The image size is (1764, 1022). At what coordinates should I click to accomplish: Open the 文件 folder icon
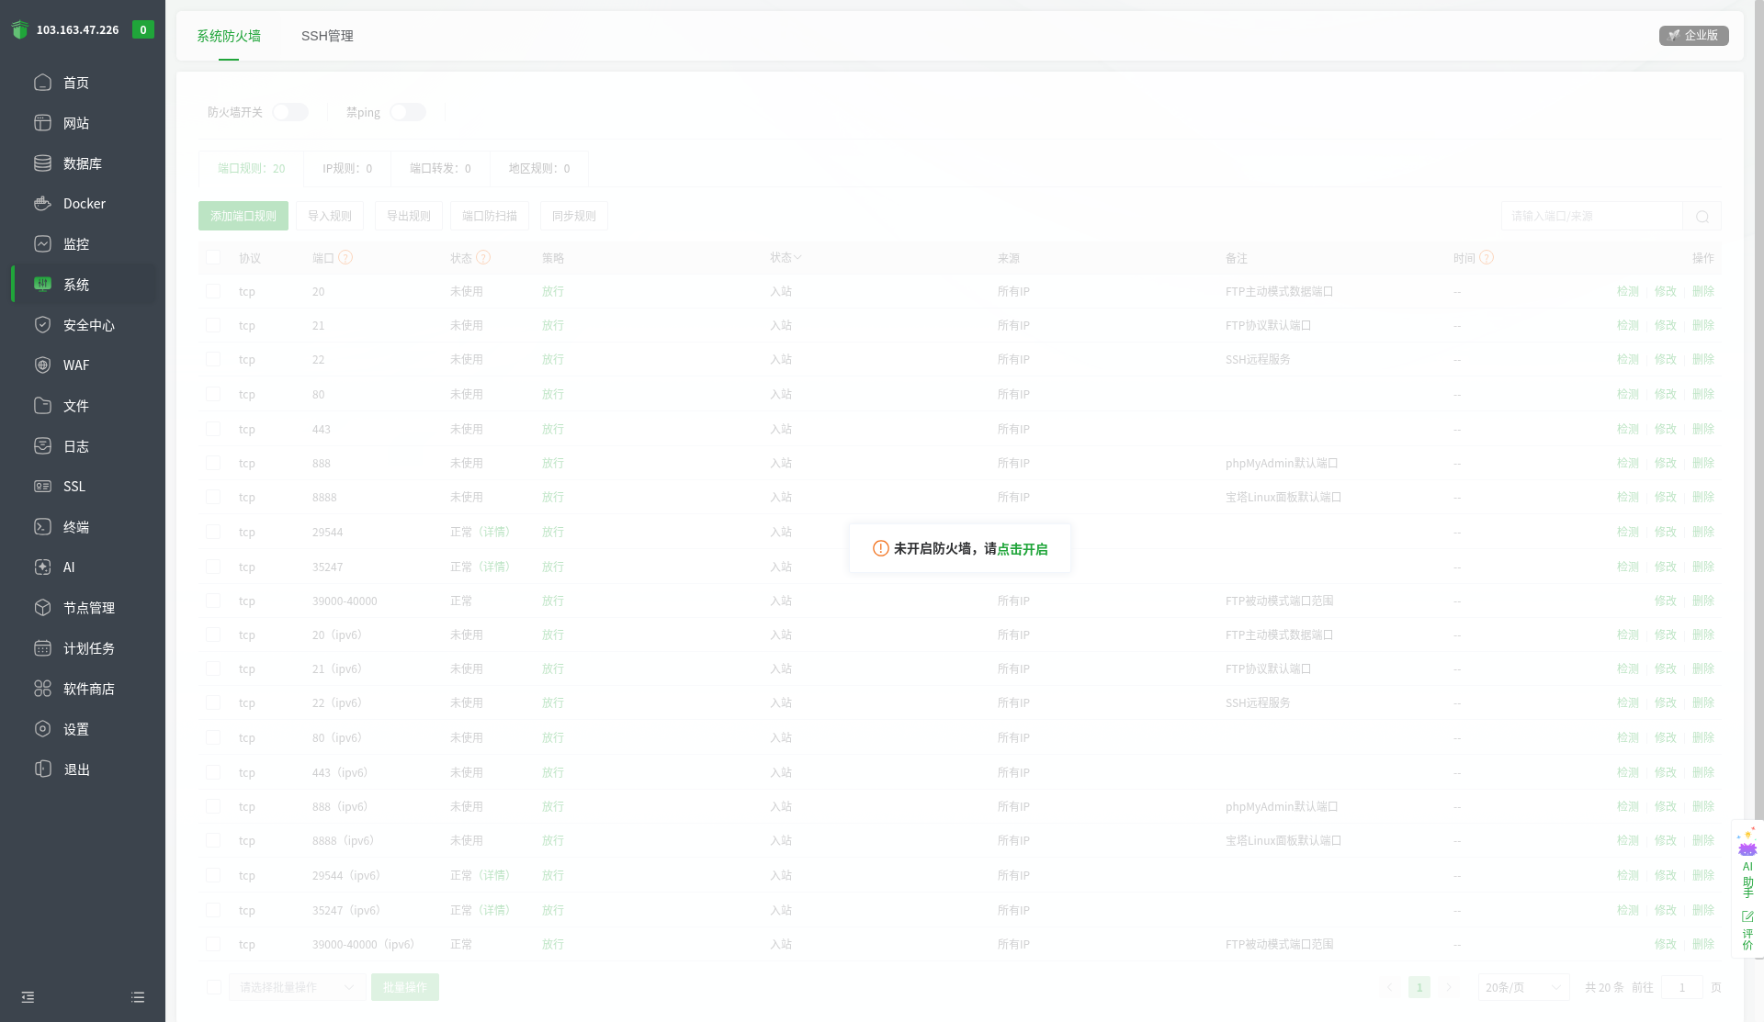click(42, 406)
